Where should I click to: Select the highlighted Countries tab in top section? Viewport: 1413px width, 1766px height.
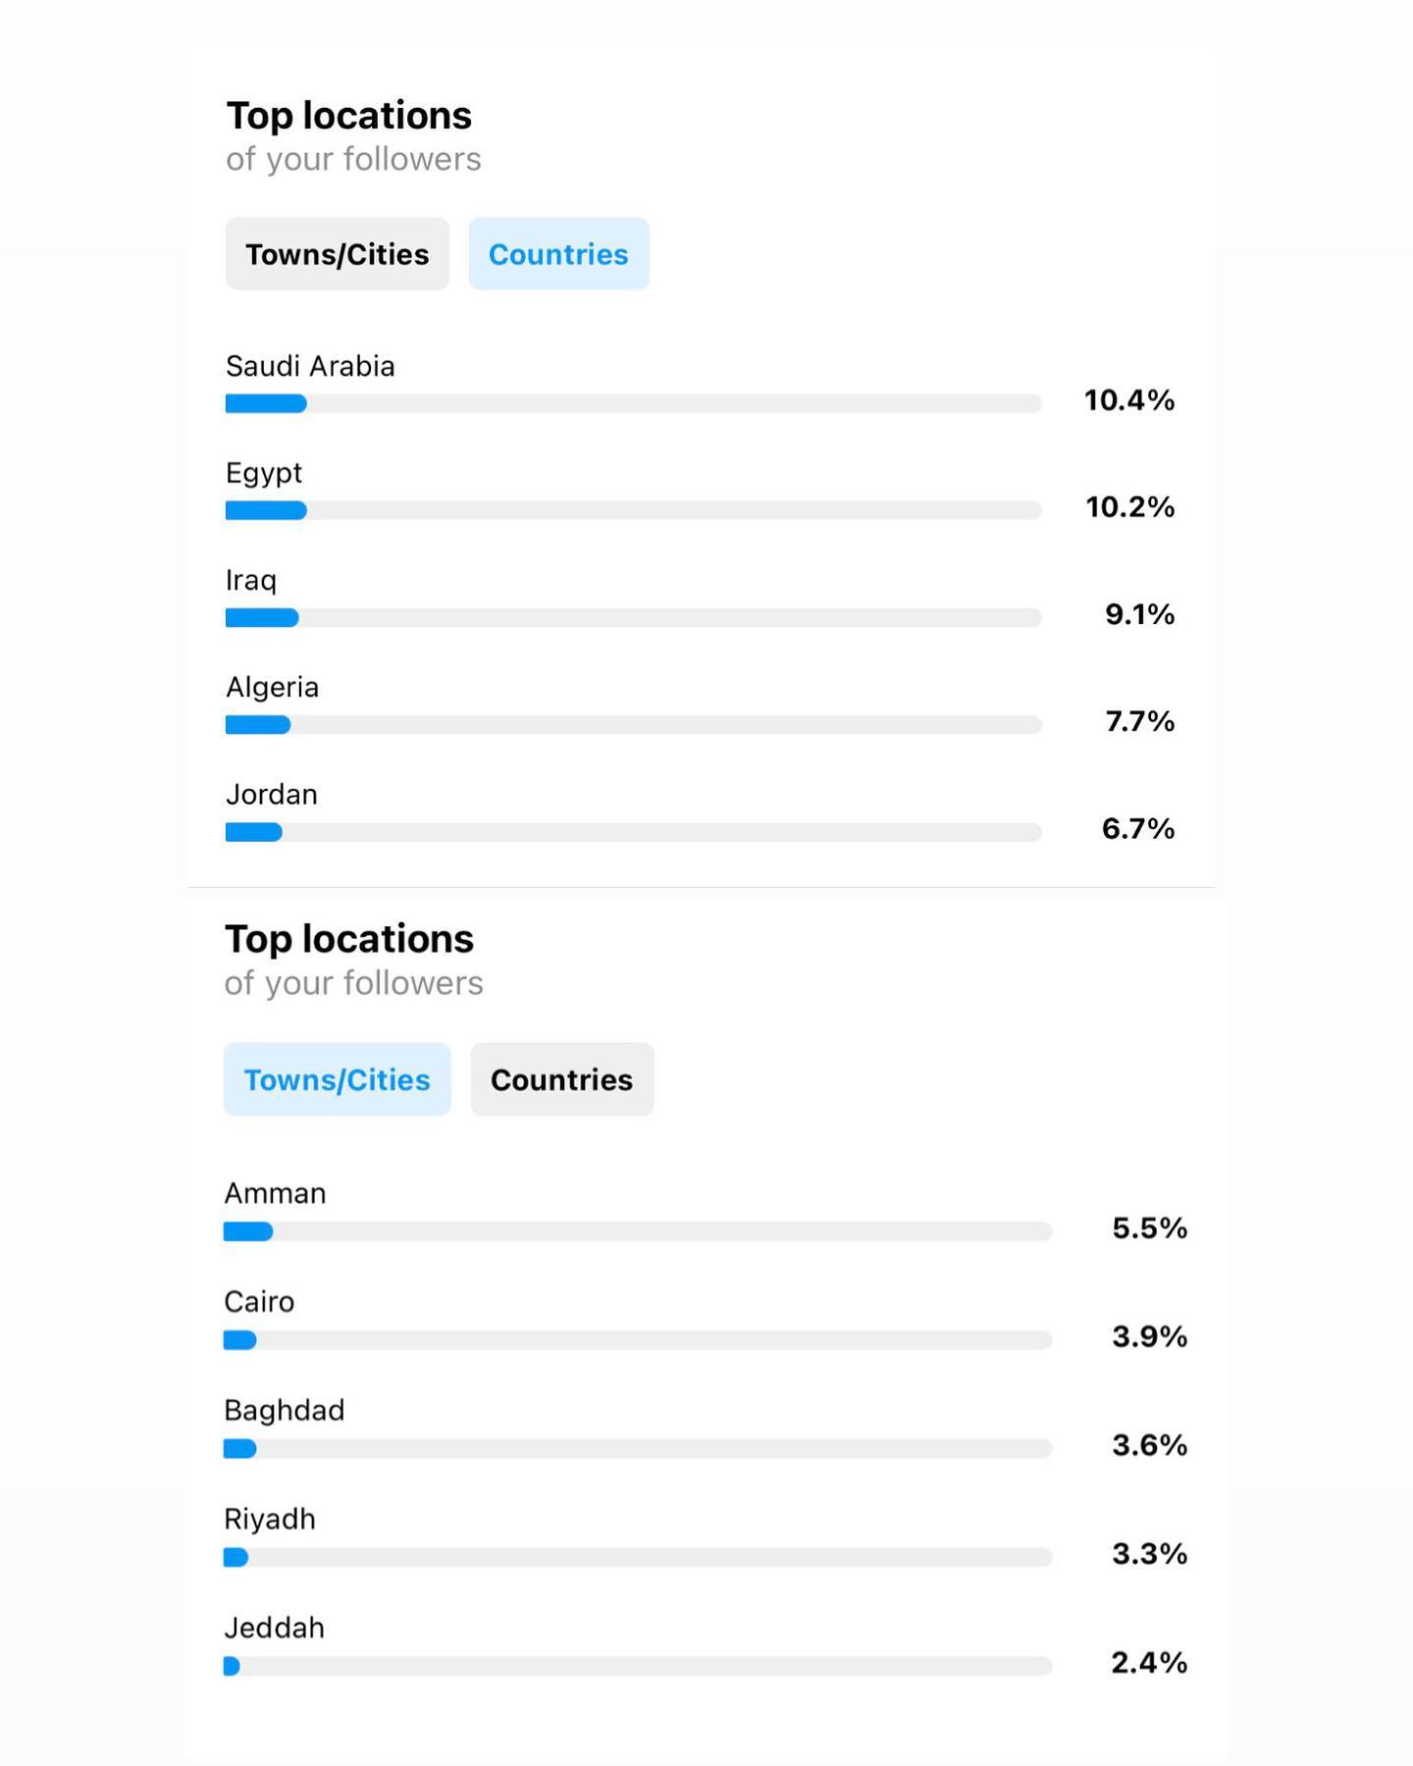558,254
